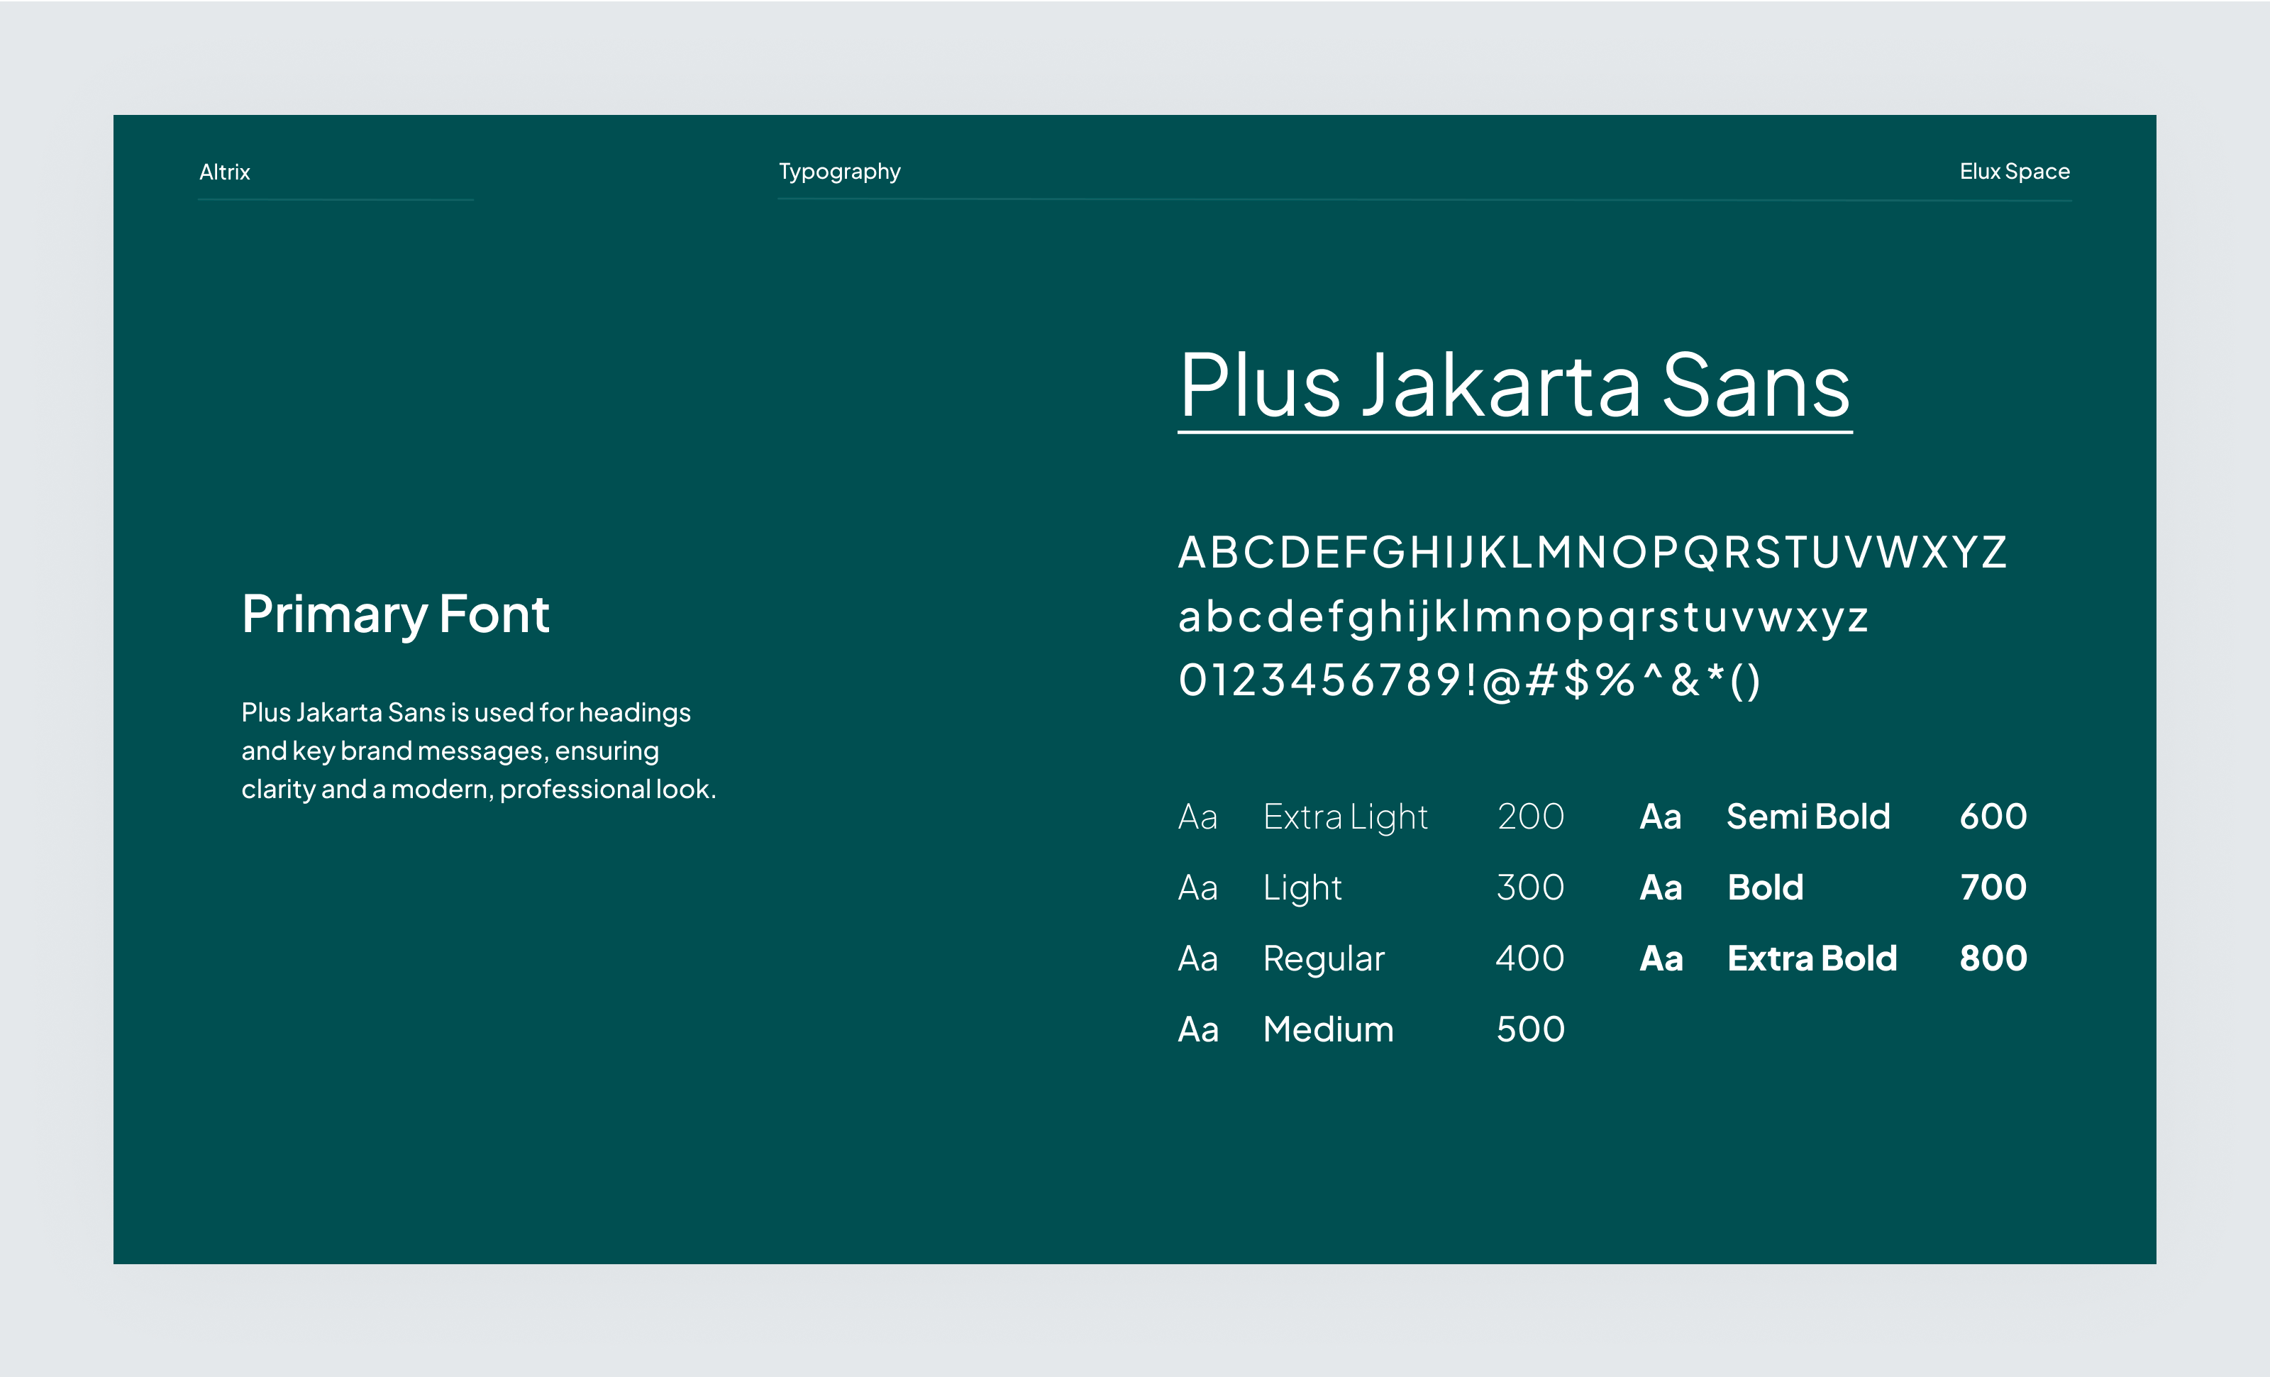
Task: Click the Semi Bold weight label
Action: click(x=1807, y=816)
